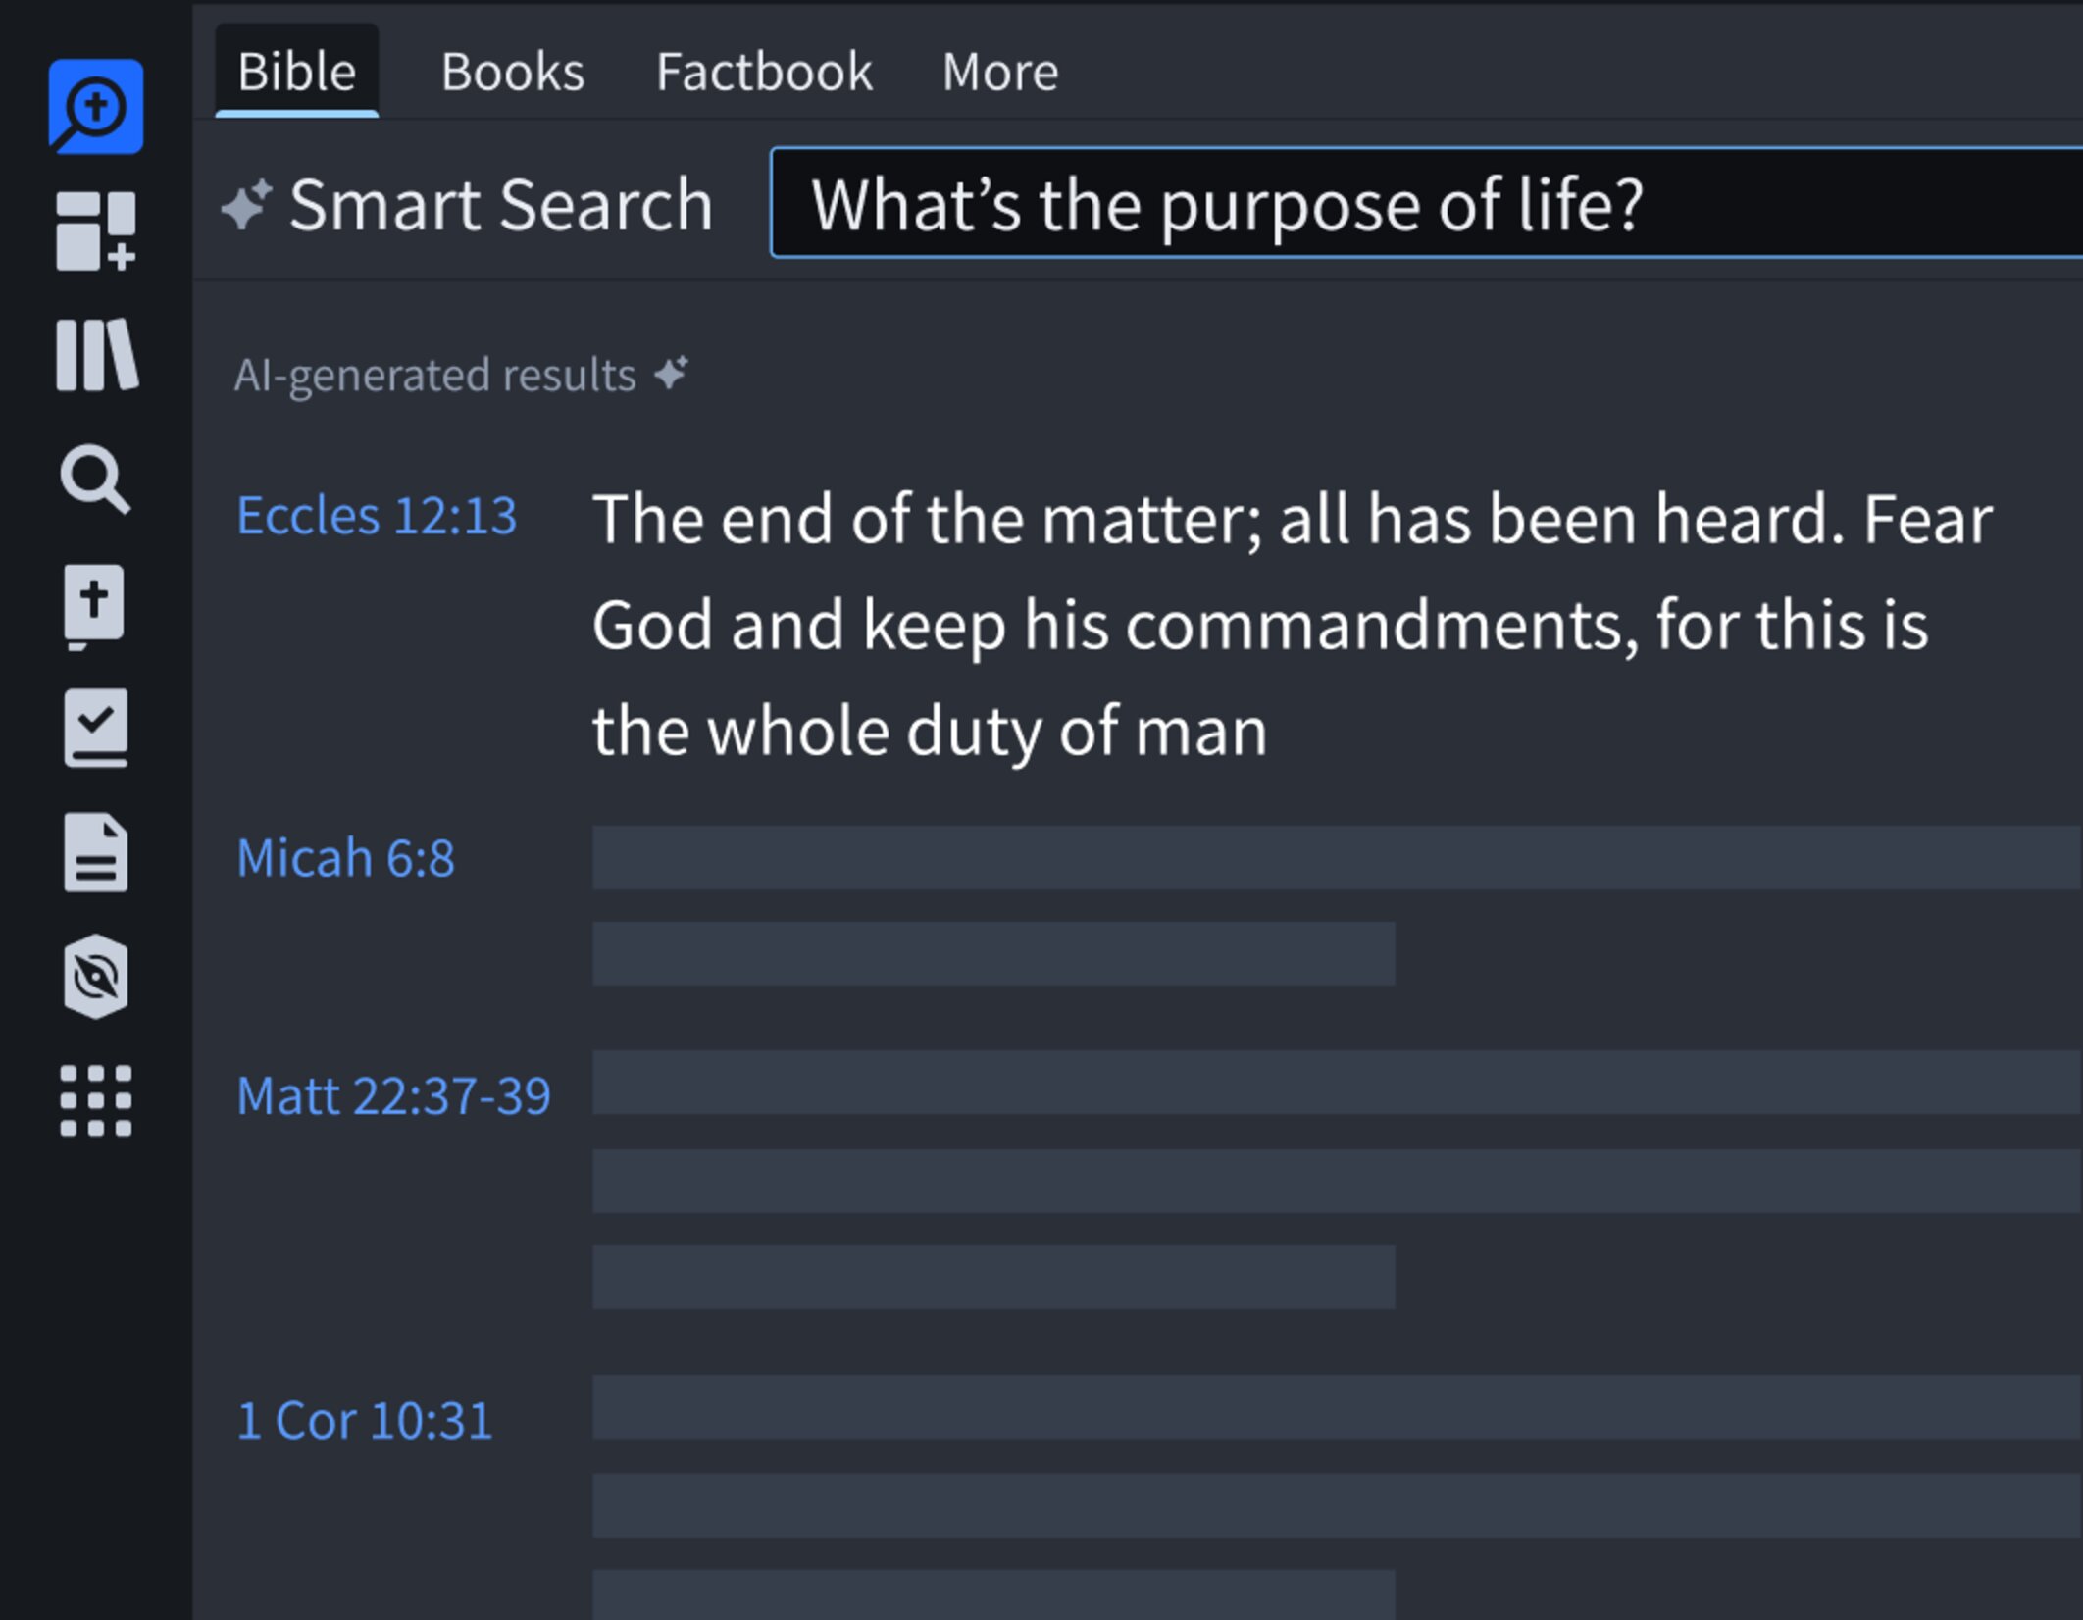
Task: Click the Eccles 12:13 reference link
Action: point(377,516)
